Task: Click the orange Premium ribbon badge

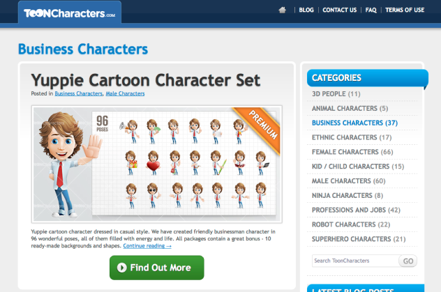Action: 260,128
